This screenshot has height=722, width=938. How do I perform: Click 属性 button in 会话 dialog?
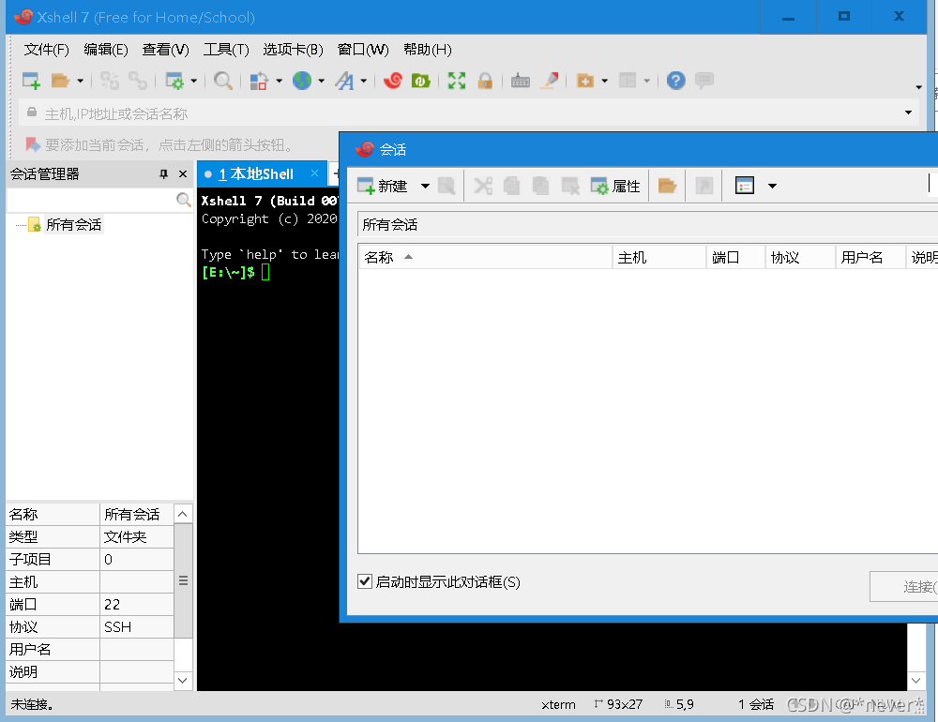tap(615, 186)
